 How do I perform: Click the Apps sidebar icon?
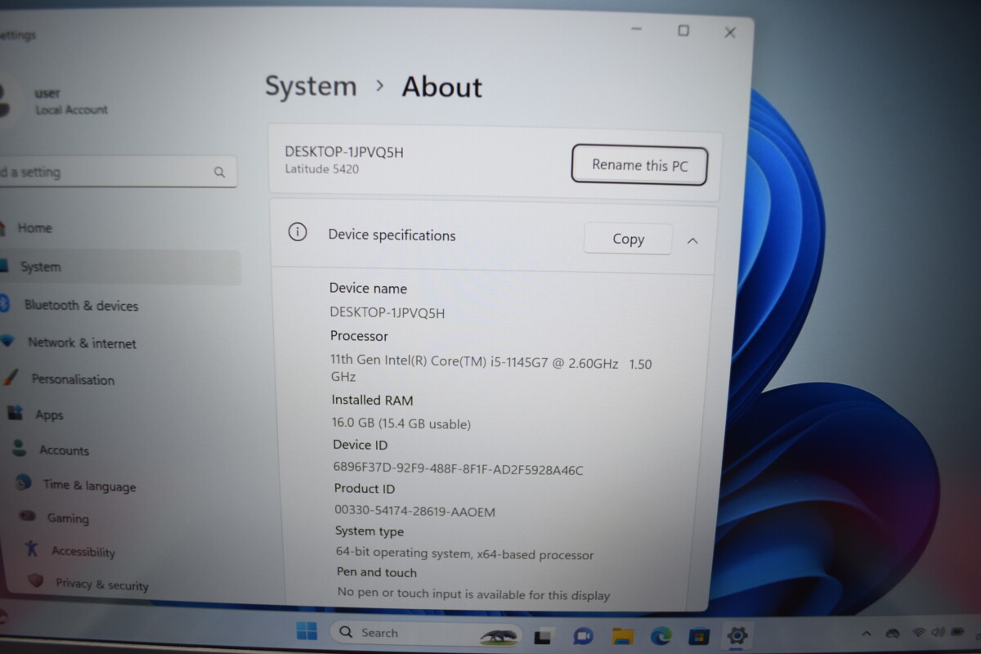click(15, 413)
